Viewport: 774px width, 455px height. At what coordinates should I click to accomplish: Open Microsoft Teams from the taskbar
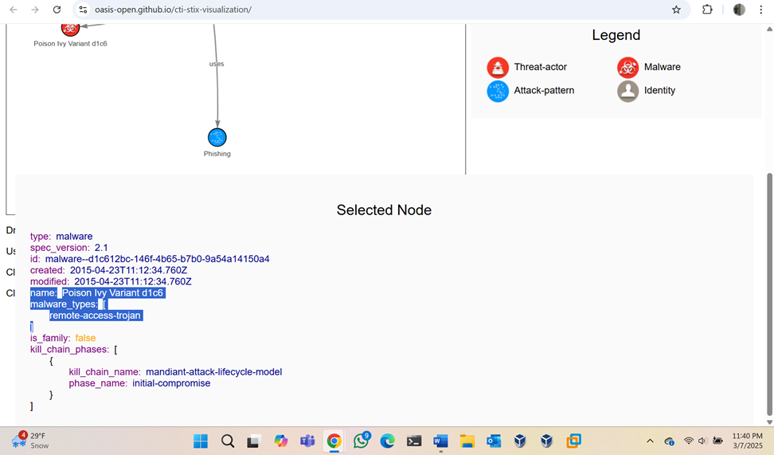pyautogui.click(x=307, y=441)
